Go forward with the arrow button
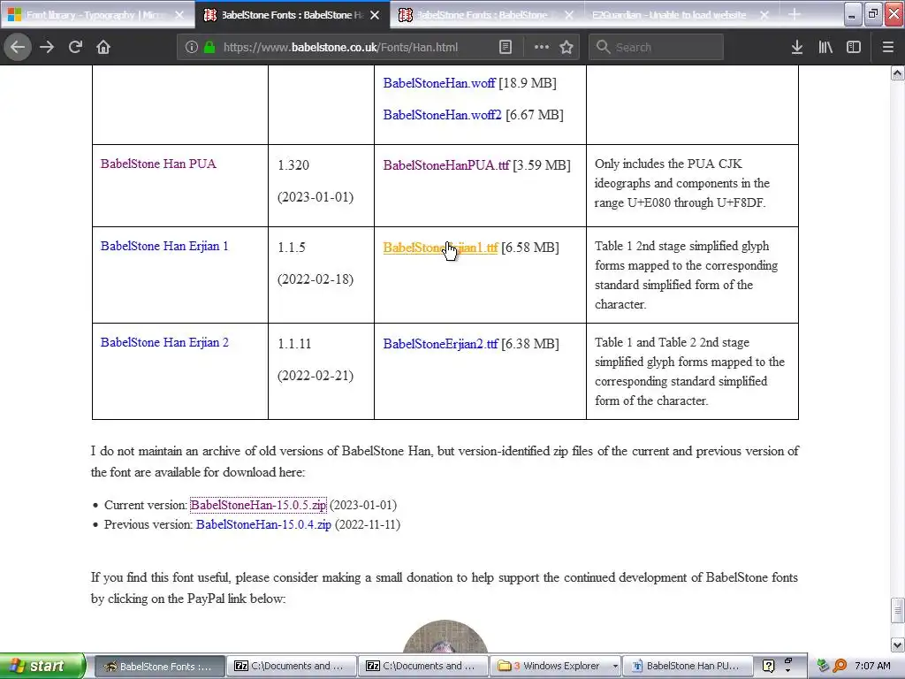The width and height of the screenshot is (905, 679). (47, 47)
